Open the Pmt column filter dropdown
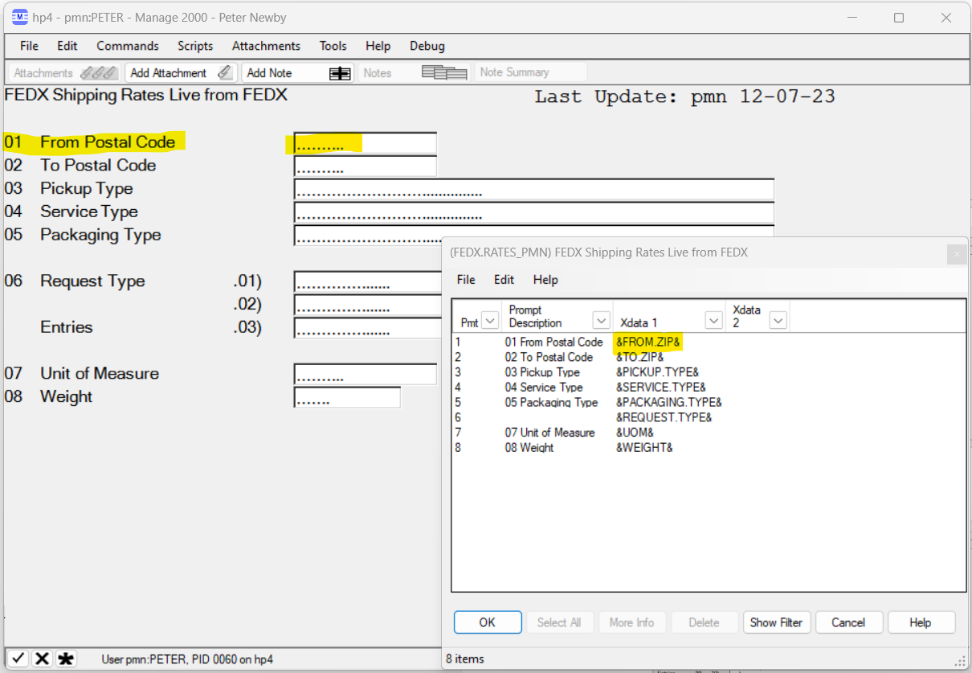972x673 pixels. click(489, 322)
